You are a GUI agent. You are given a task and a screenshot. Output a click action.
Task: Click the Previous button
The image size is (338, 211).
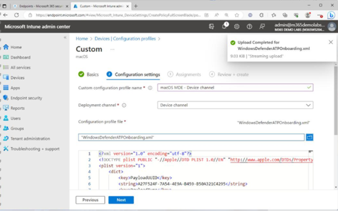[x=90, y=200]
